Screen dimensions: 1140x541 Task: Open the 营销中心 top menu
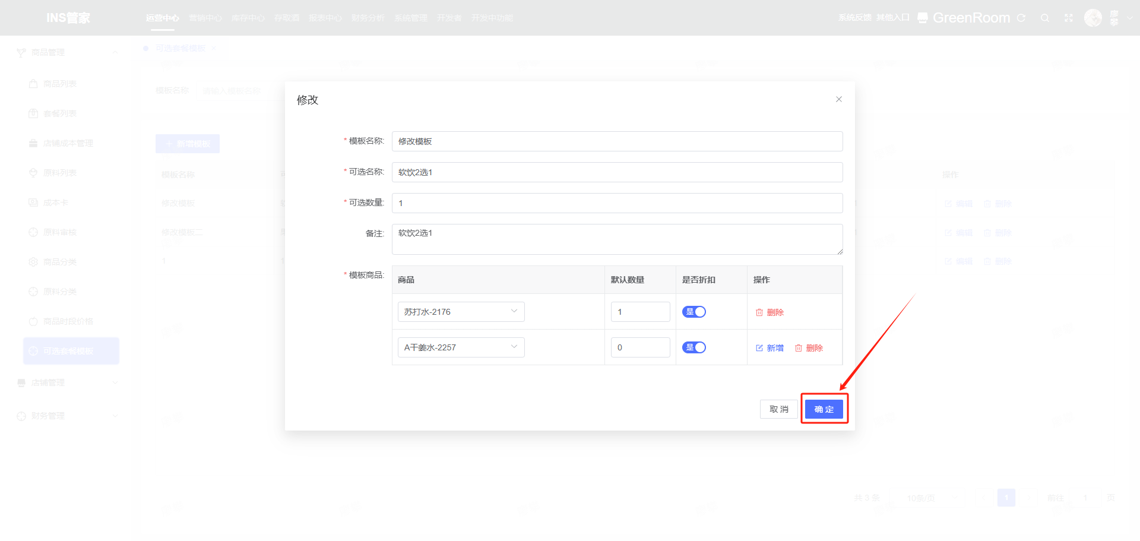[x=205, y=18]
